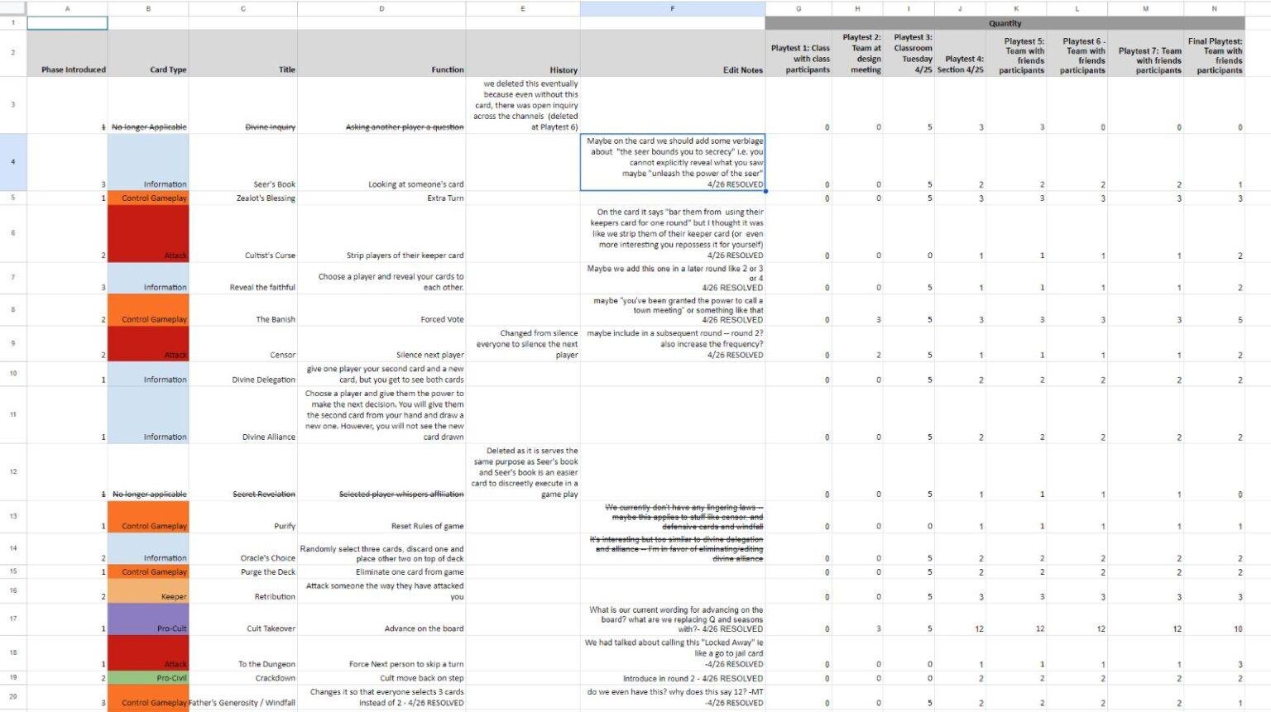Click 'Information' card type in Seer's Book row
The image size is (1271, 712).
tap(148, 162)
